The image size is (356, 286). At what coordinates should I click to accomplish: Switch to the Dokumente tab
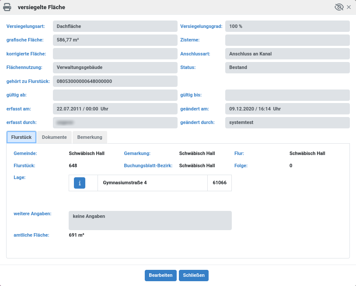click(54, 137)
